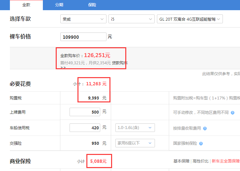
Task: Click the 交强险 row label
Action: 15,143
